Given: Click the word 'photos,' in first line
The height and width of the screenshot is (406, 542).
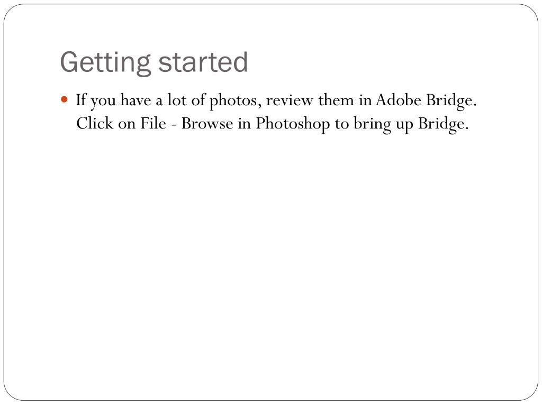Looking at the screenshot, I should [236, 101].
